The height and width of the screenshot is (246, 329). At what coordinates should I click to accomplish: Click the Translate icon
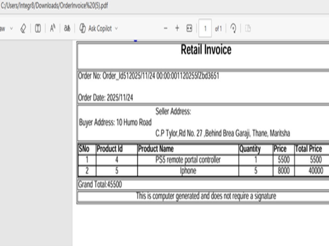tap(67, 28)
